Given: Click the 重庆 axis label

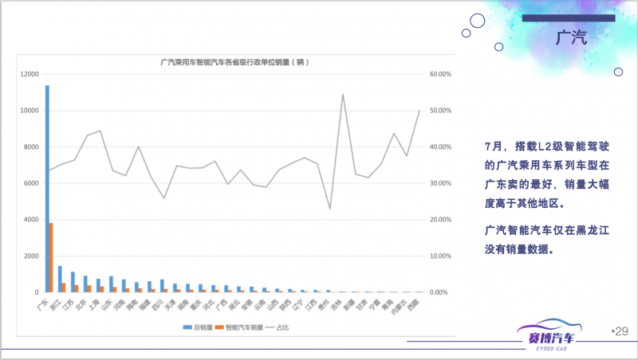Looking at the screenshot, I should coord(195,305).
